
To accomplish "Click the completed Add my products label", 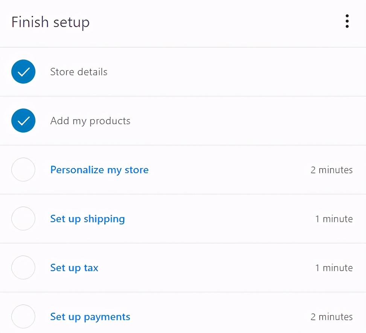I will point(90,121).
